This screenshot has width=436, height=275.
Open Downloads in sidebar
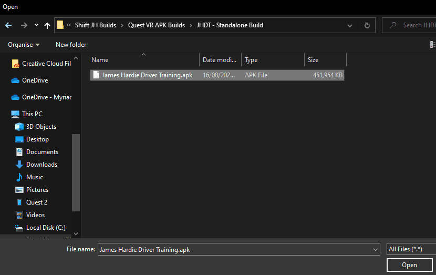tap(41, 165)
